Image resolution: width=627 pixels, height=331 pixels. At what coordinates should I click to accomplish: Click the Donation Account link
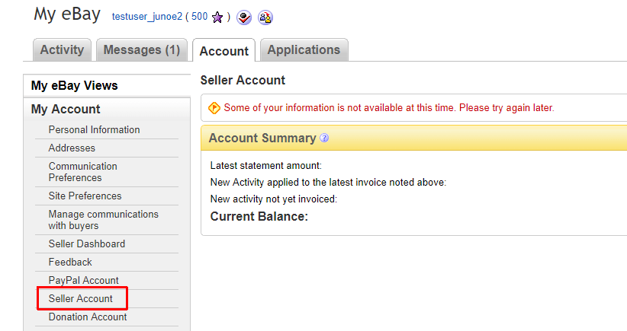point(88,317)
